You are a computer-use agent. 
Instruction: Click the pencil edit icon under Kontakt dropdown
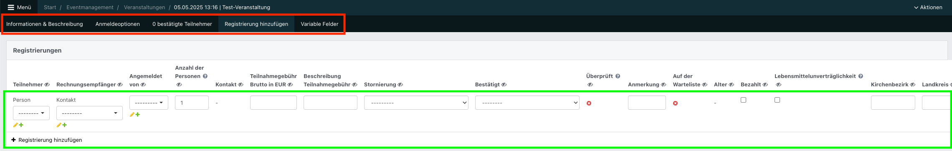point(59,125)
